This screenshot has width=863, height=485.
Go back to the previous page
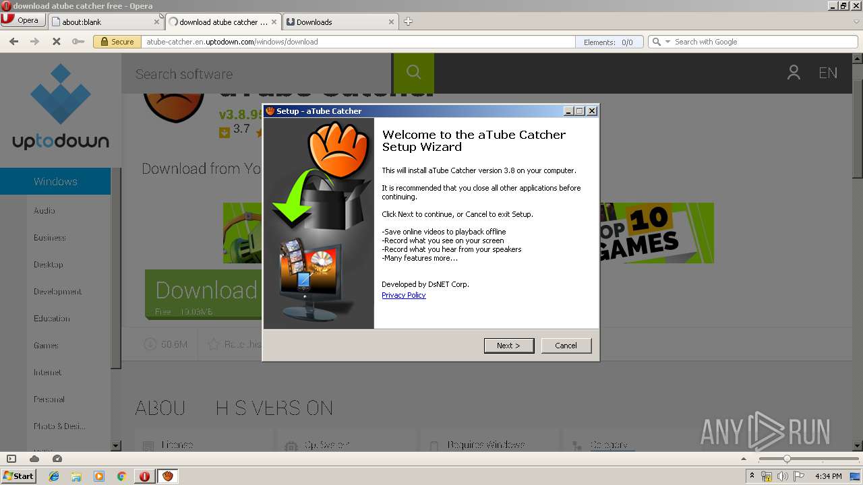pos(14,42)
